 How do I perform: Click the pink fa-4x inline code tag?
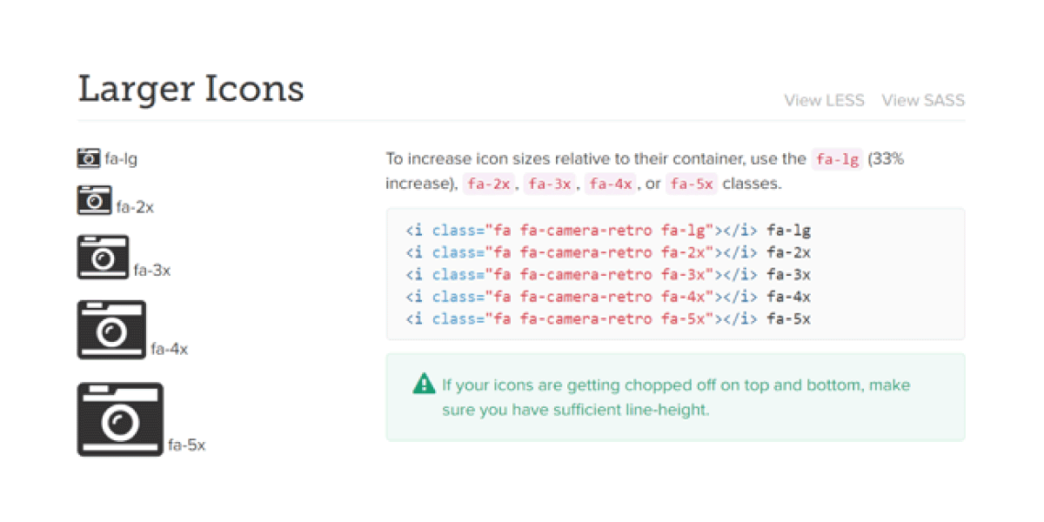pyautogui.click(x=612, y=184)
